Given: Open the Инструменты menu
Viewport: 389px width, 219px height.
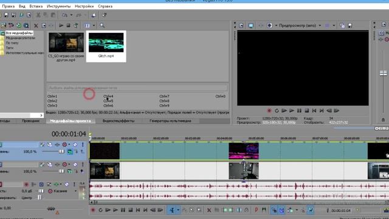Looking at the screenshot, I should point(58,6).
